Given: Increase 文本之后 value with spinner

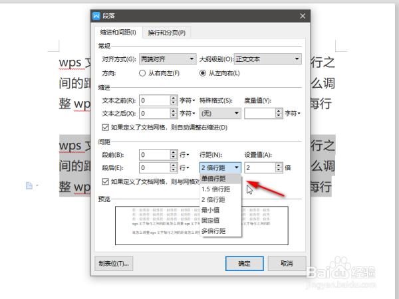Looking at the screenshot, I should pyautogui.click(x=174, y=111).
